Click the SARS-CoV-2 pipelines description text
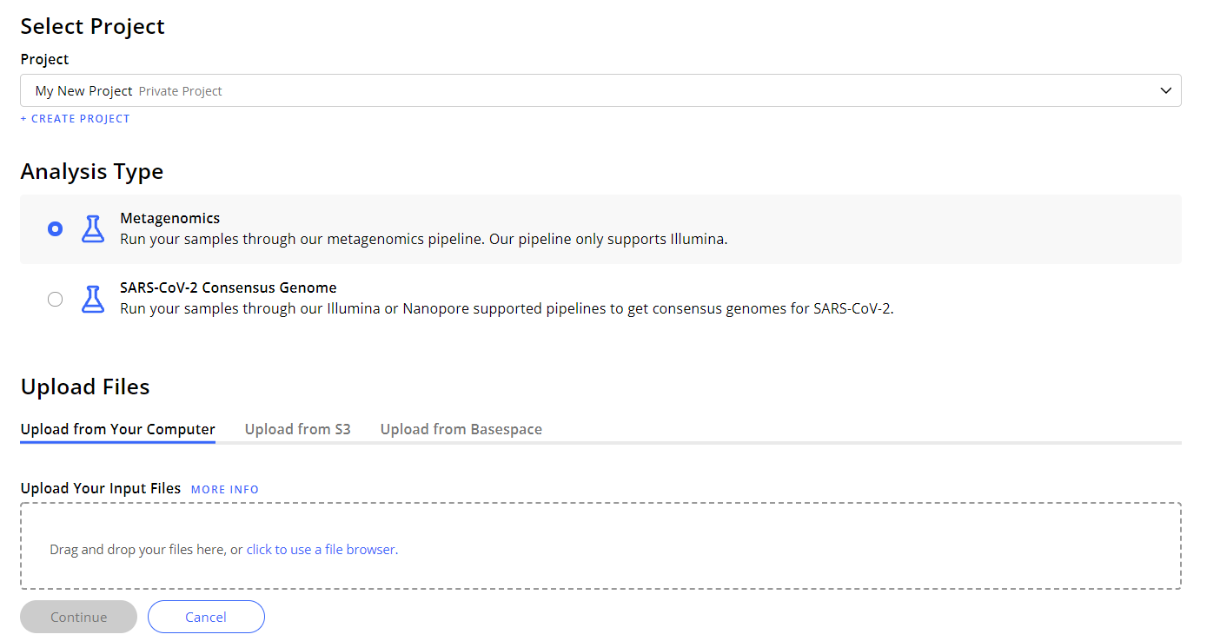 tap(507, 308)
